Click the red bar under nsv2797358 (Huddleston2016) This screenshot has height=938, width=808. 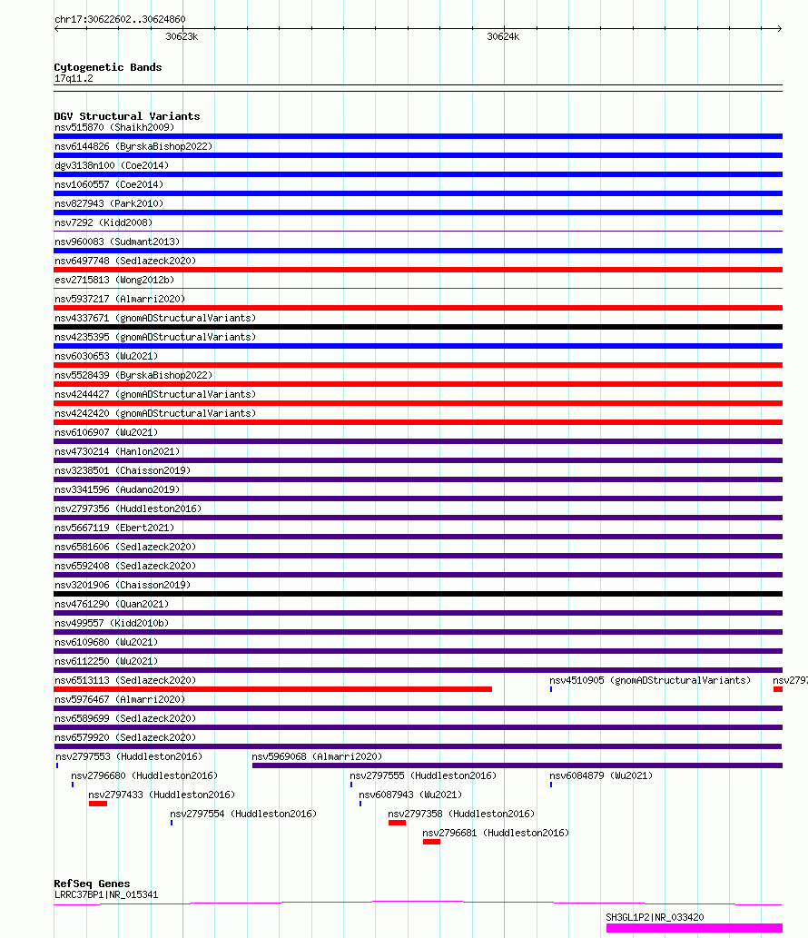click(397, 824)
